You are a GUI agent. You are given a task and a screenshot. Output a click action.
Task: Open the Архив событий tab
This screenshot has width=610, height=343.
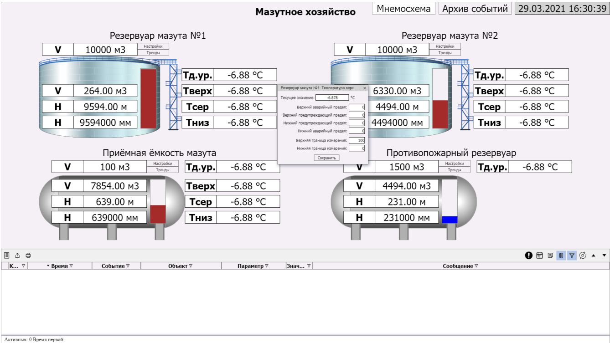(475, 9)
